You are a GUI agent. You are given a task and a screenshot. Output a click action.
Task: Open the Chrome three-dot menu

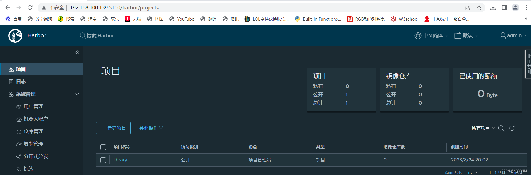526,7
